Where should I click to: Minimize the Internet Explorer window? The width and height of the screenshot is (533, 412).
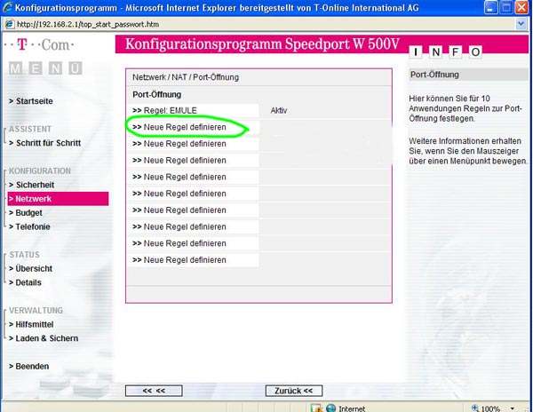pos(490,7)
